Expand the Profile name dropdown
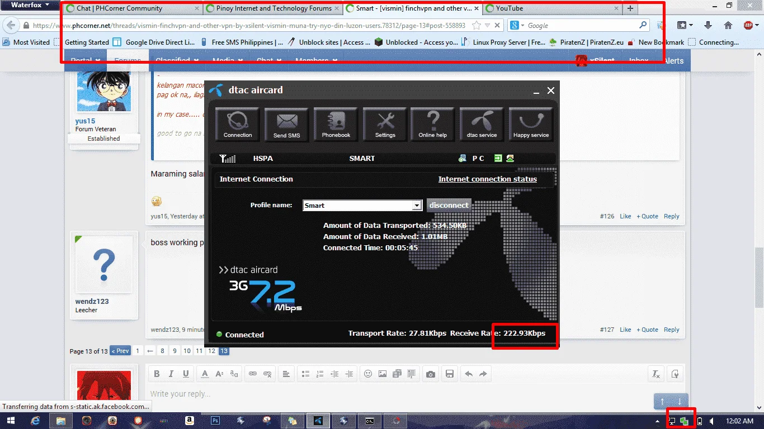 (416, 206)
